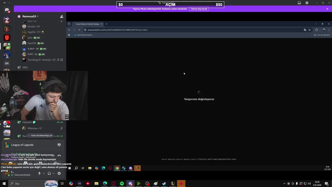Viewport: 332px width, 187px height.
Task: Open File Explorer from taskbar
Action: 96,184
